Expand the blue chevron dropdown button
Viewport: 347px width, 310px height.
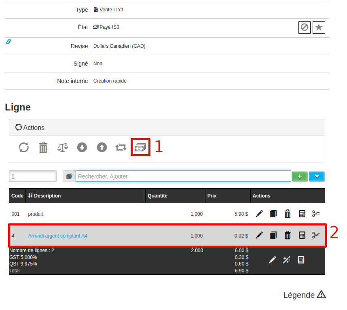317,176
